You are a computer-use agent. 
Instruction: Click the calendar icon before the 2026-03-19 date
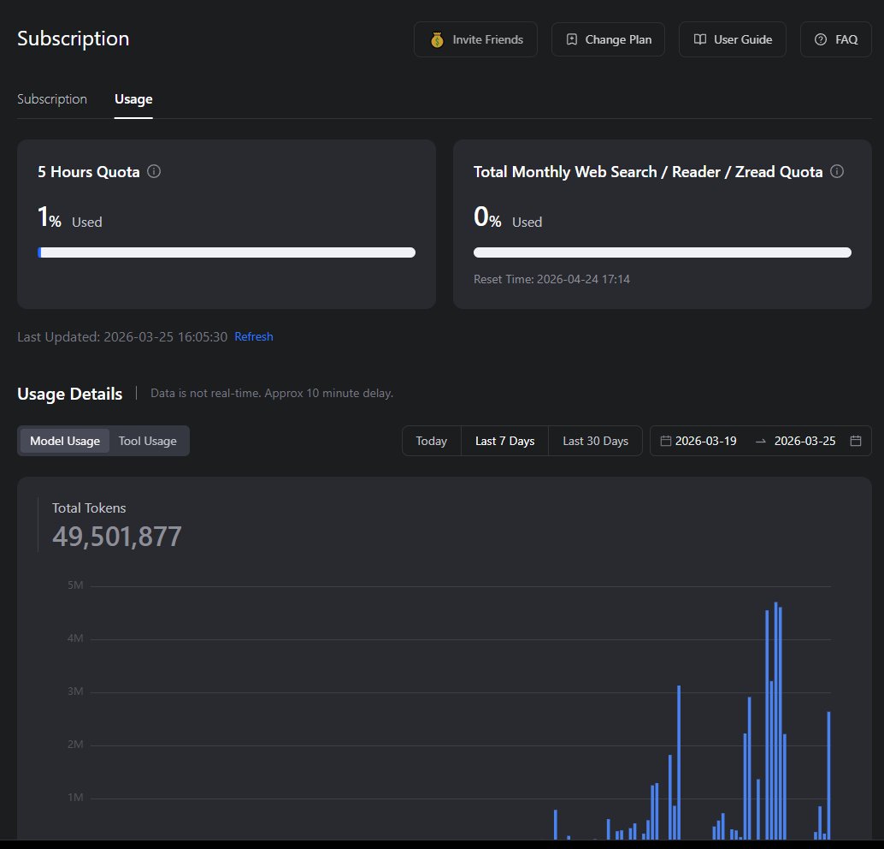pyautogui.click(x=666, y=441)
